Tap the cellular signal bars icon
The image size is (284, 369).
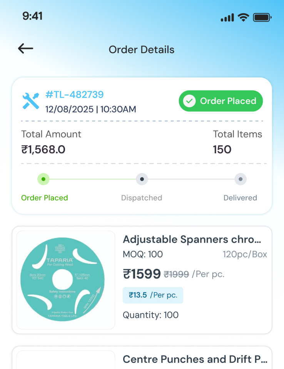(227, 17)
